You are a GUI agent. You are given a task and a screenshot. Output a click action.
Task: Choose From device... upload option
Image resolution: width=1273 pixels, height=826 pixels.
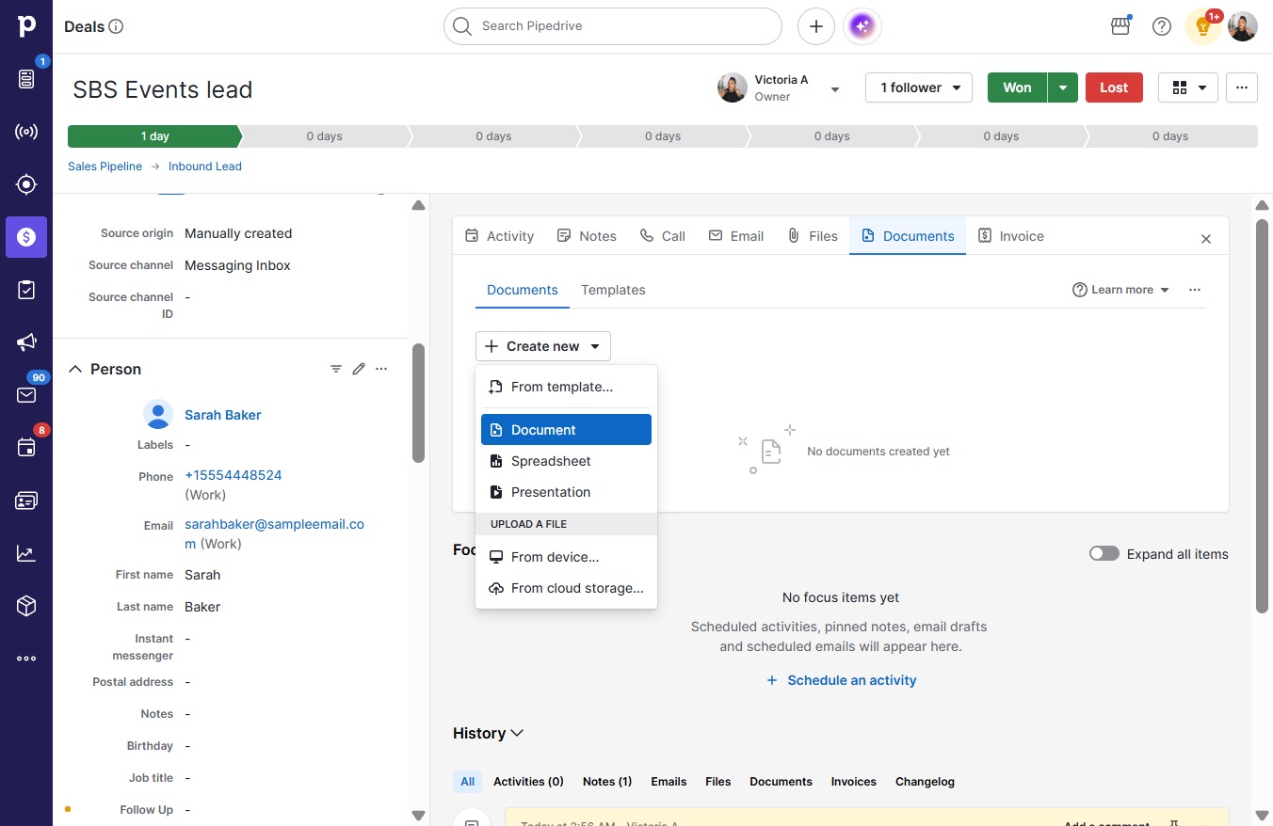pyautogui.click(x=566, y=557)
